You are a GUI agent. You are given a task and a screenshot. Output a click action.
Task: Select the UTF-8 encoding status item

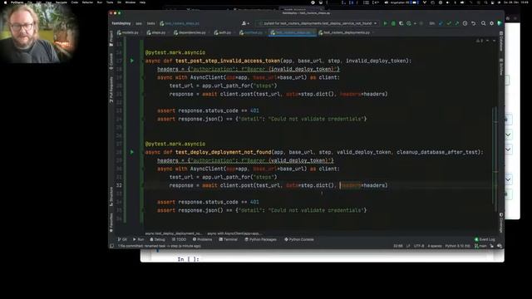coord(419,246)
